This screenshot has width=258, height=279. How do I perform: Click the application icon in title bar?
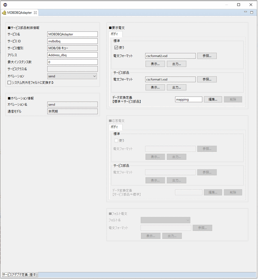(x=5, y=5)
